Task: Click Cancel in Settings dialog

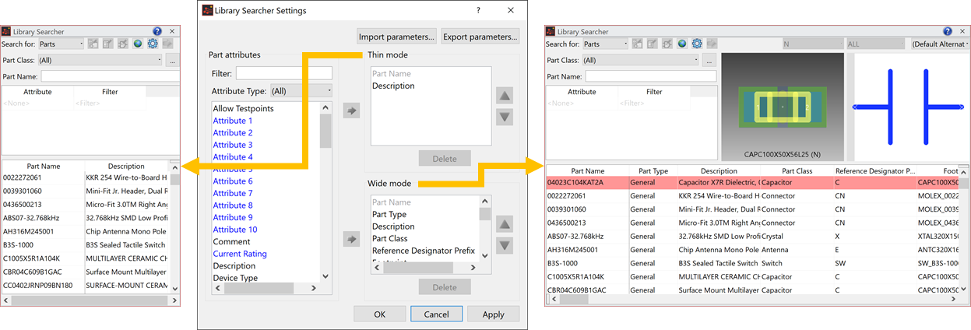Action: [x=437, y=314]
